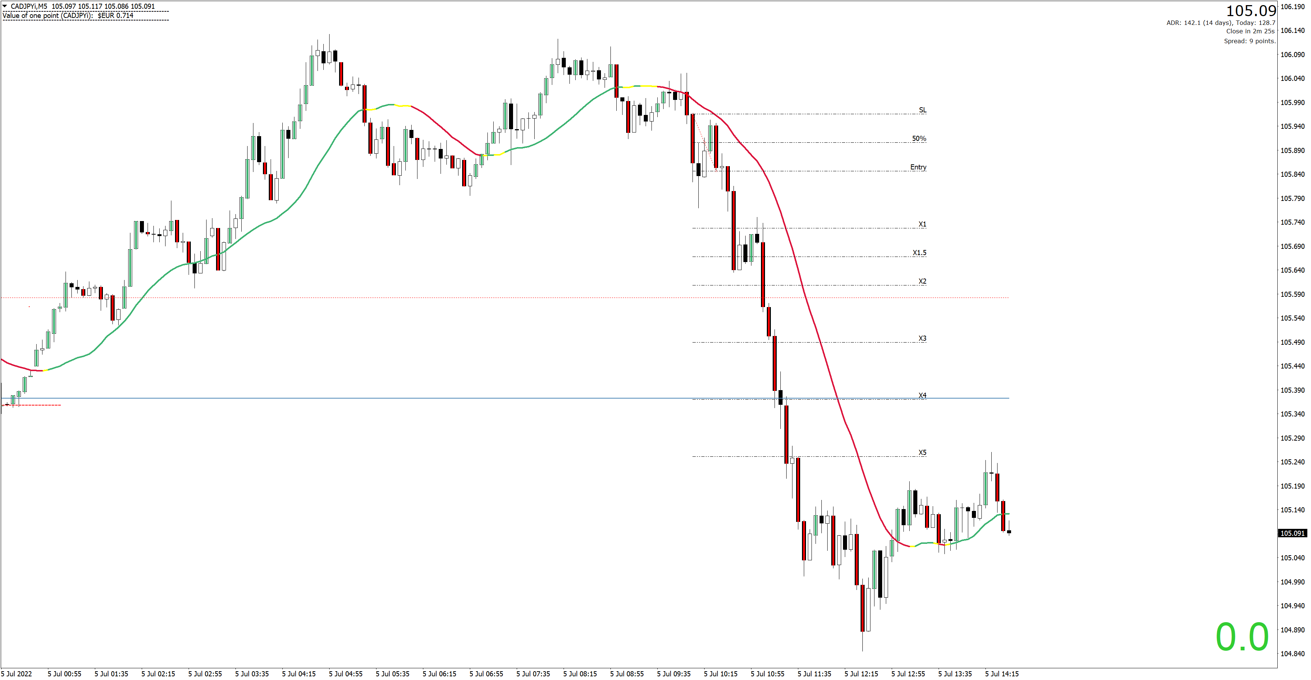Viewport: 1311px width, 680px height.
Task: Click the current price tag 105.091
Action: (x=1292, y=533)
